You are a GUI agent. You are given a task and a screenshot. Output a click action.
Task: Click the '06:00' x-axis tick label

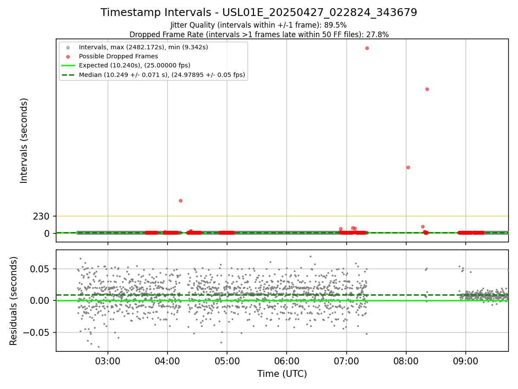pos(287,360)
